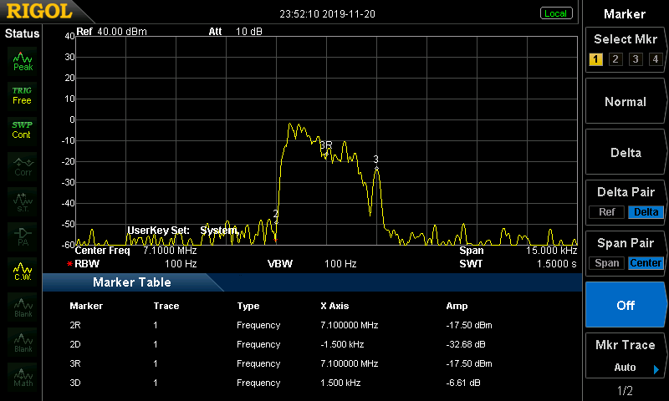The height and width of the screenshot is (401, 669).
Task: Click the Peak detector status icon
Action: pyautogui.click(x=23, y=60)
